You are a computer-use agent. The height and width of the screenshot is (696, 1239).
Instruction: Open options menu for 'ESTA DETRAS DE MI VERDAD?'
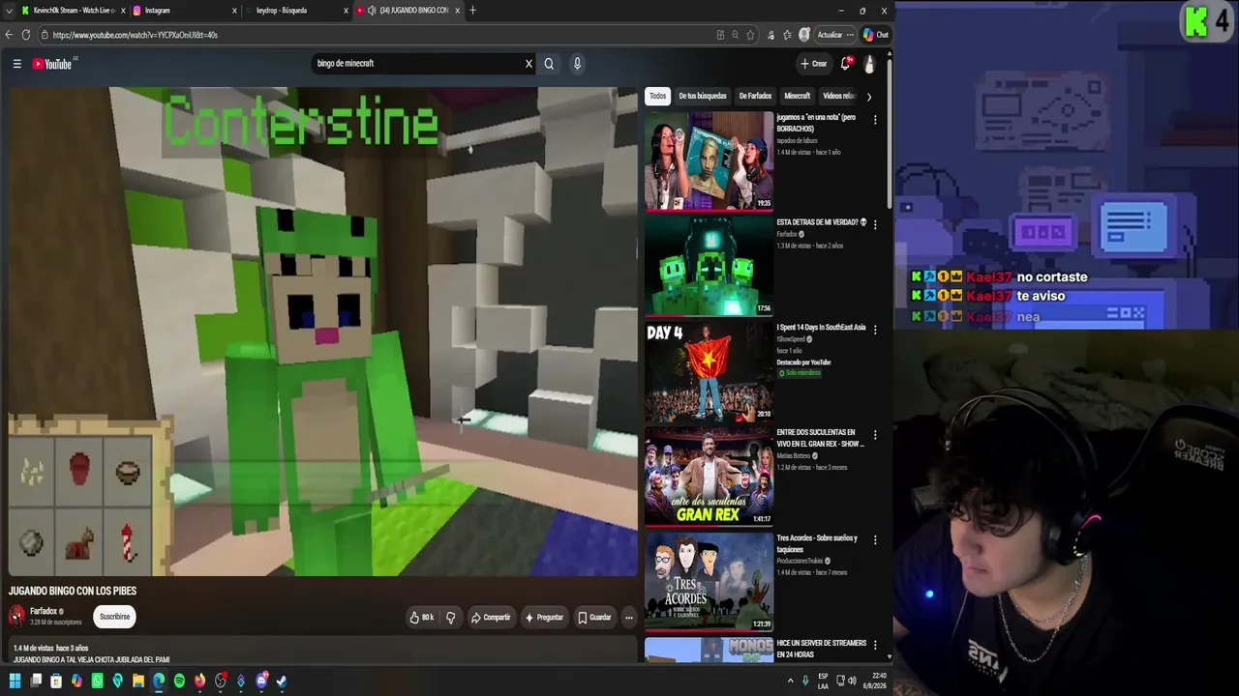(x=875, y=224)
